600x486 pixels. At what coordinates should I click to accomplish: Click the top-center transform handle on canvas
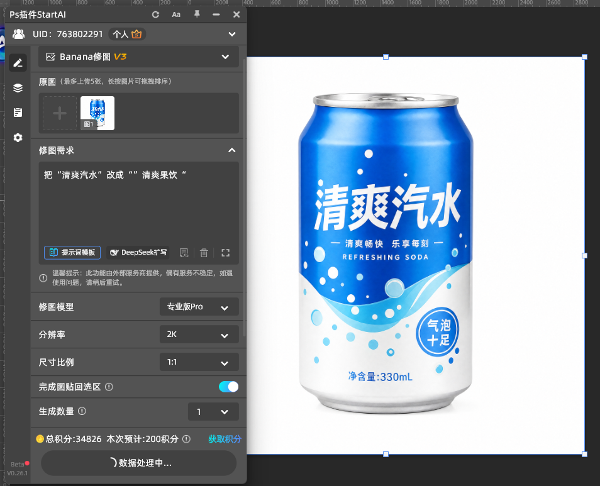coord(386,57)
